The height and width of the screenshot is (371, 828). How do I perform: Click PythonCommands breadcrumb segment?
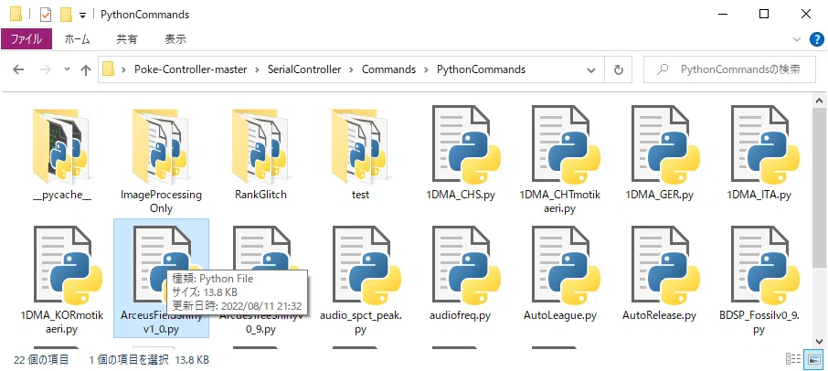pyautogui.click(x=481, y=69)
